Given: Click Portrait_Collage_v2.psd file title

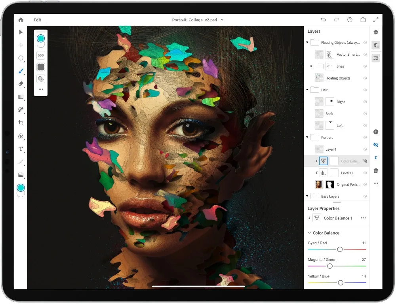Looking at the screenshot, I should (194, 20).
